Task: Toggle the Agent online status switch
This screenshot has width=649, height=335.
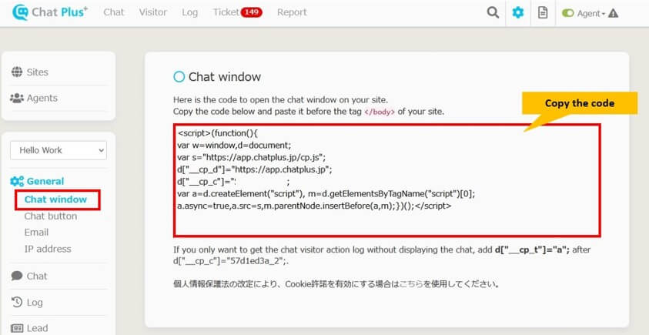Action: pos(568,14)
